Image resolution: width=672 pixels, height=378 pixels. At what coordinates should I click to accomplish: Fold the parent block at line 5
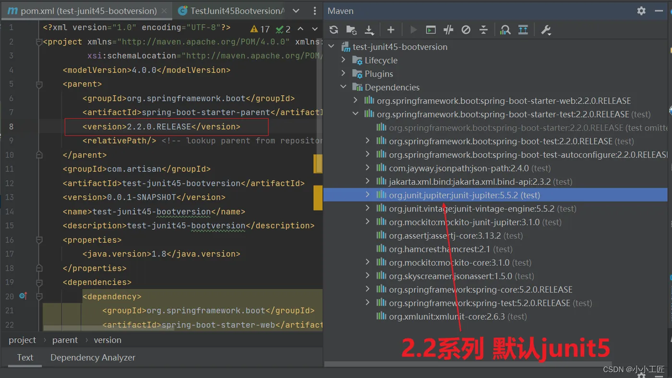coord(39,84)
